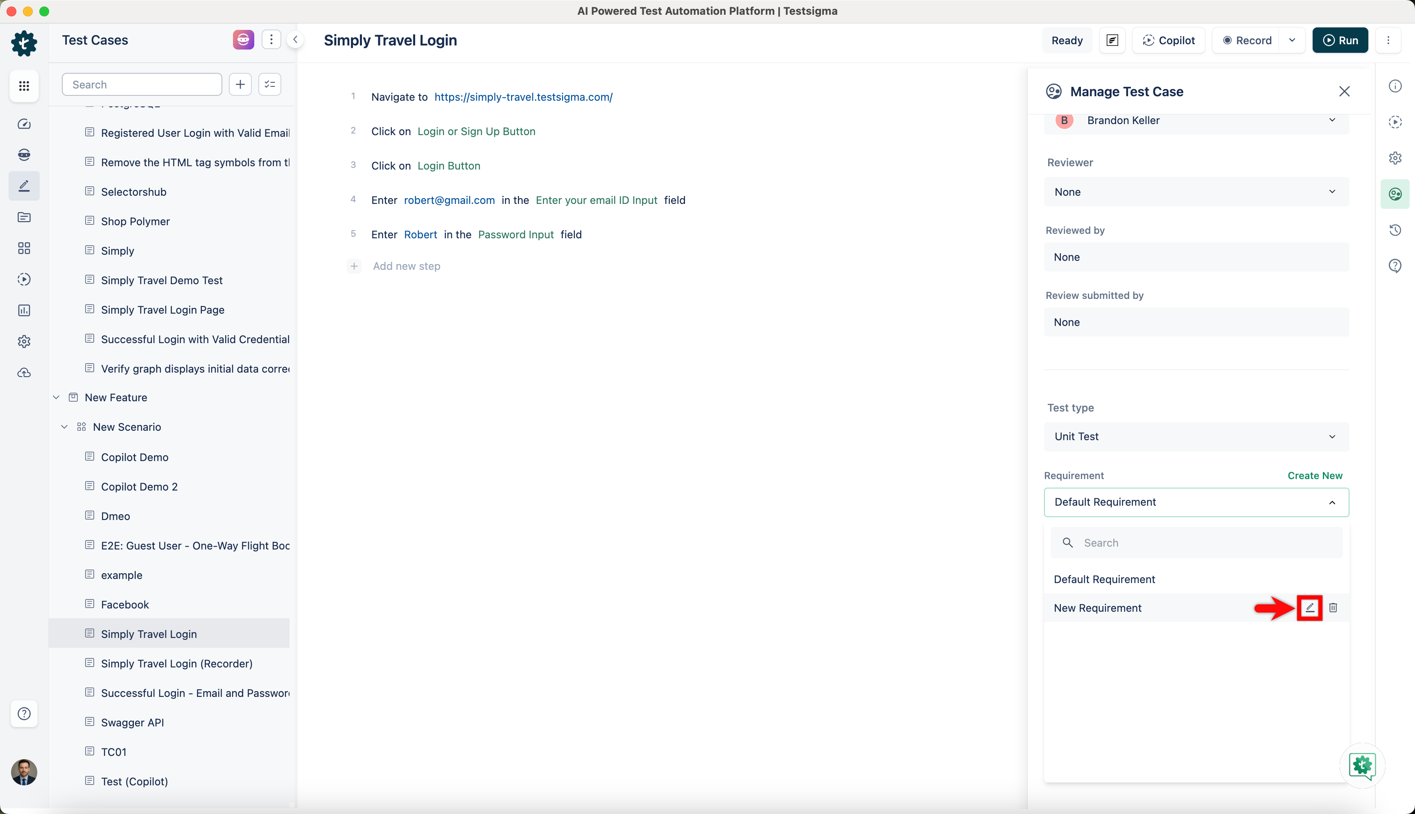
Task: Open the help question icon in left sidebar
Action: click(24, 714)
